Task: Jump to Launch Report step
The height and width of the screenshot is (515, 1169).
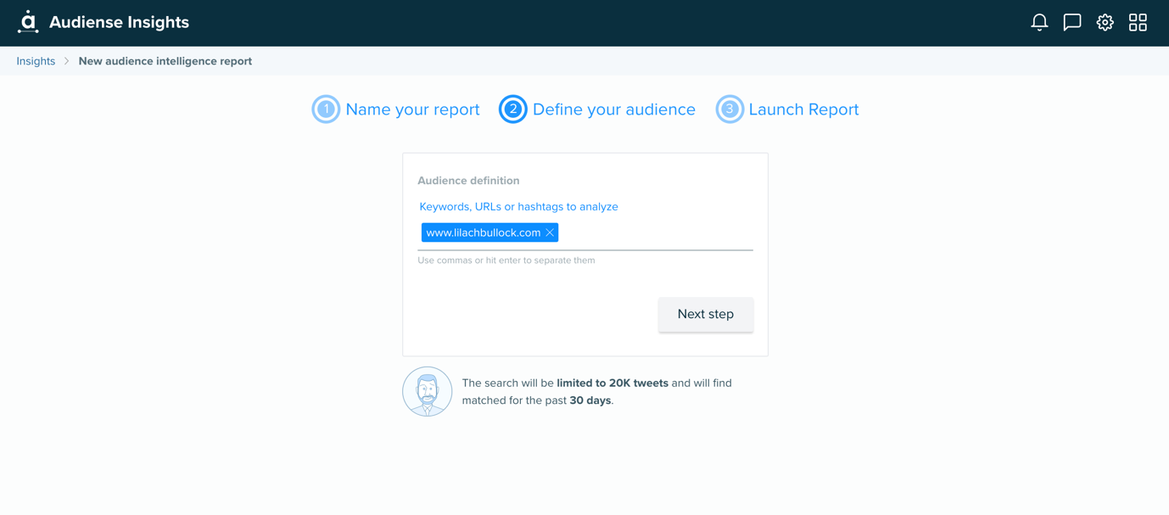Action: click(803, 109)
